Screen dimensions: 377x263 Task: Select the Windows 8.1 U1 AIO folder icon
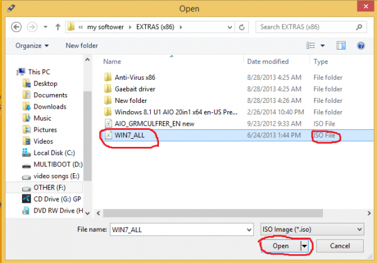coord(108,112)
